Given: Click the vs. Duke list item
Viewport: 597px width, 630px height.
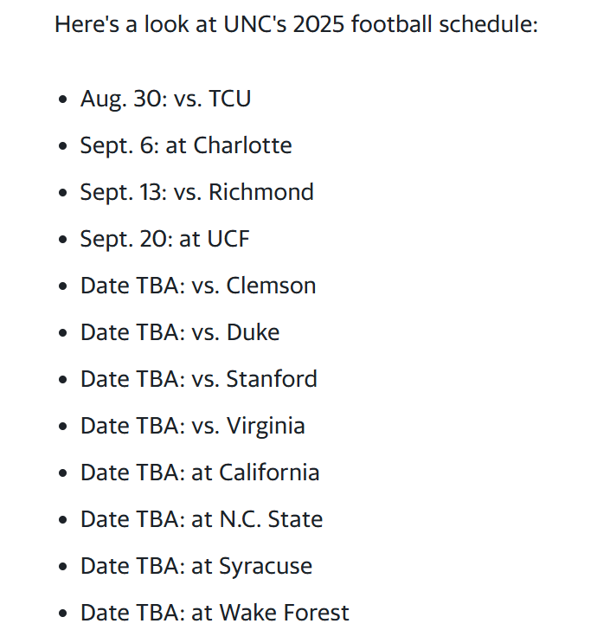Looking at the screenshot, I should [x=180, y=332].
